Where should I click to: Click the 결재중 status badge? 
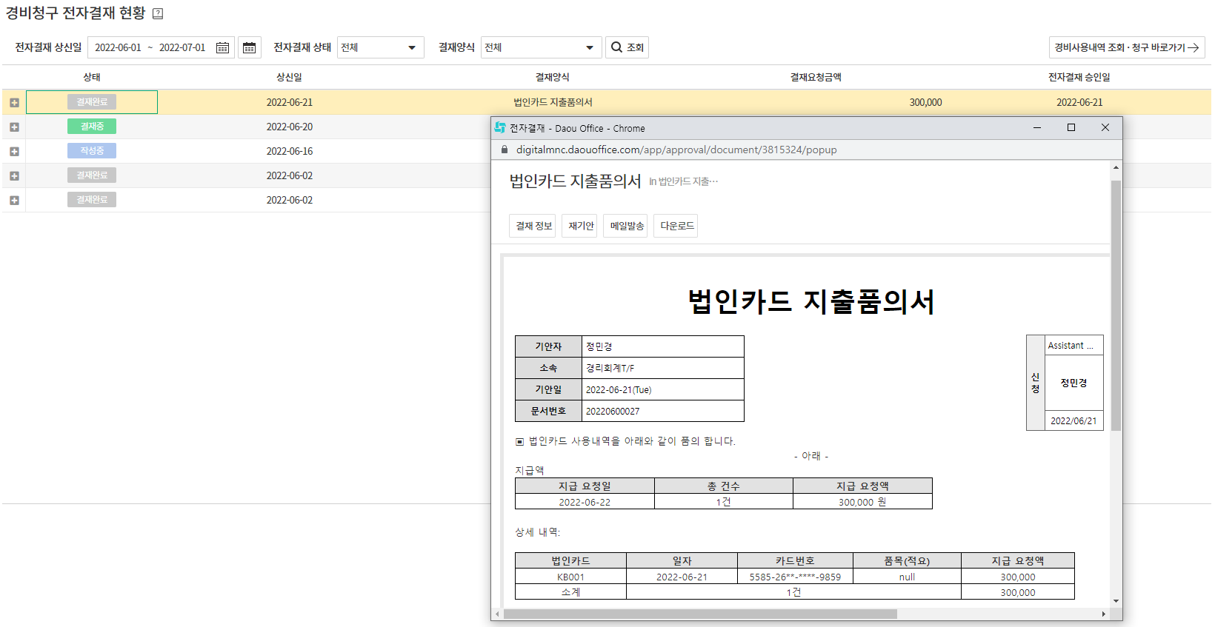coord(92,127)
